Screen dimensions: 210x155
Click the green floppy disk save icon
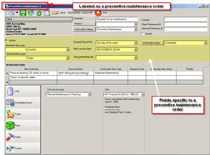pyautogui.click(x=23, y=13)
